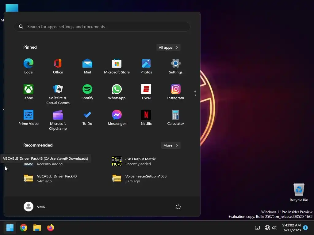The width and height of the screenshot is (314, 235).
Task: Open the network status tray icon
Action: coord(267,228)
